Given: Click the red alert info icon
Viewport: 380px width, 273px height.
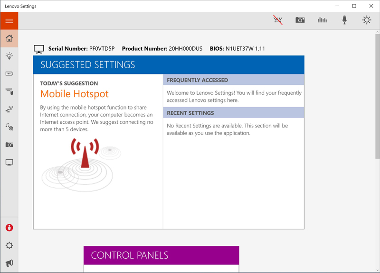Looking at the screenshot, I should pyautogui.click(x=9, y=227).
